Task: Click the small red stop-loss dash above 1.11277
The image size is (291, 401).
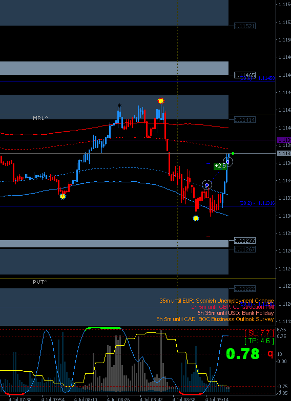Action: tap(209, 237)
